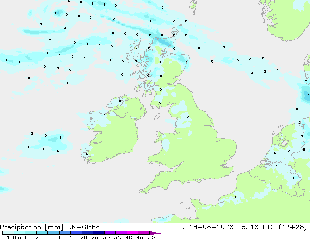The width and height of the screenshot is (310, 239).
Task: Click the '2' value near right map edge
Action: click(x=308, y=94)
